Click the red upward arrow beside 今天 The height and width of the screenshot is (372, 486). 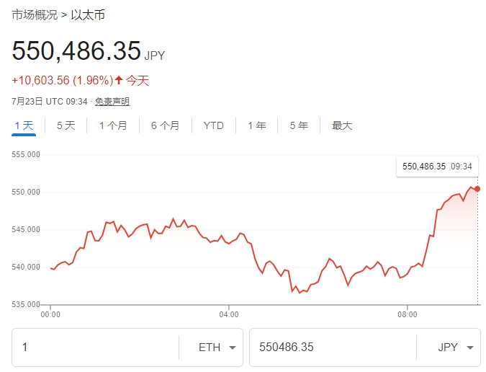[120, 81]
